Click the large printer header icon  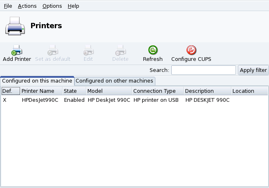coord(15,27)
